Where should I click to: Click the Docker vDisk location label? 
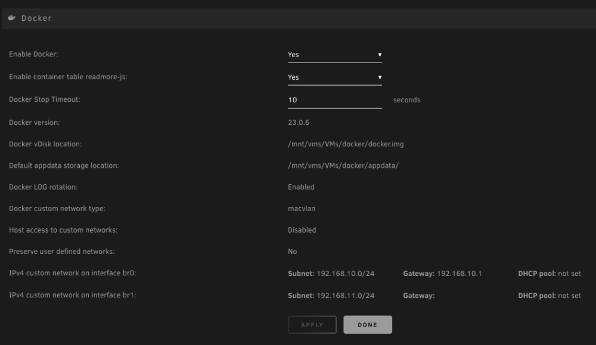pos(45,144)
